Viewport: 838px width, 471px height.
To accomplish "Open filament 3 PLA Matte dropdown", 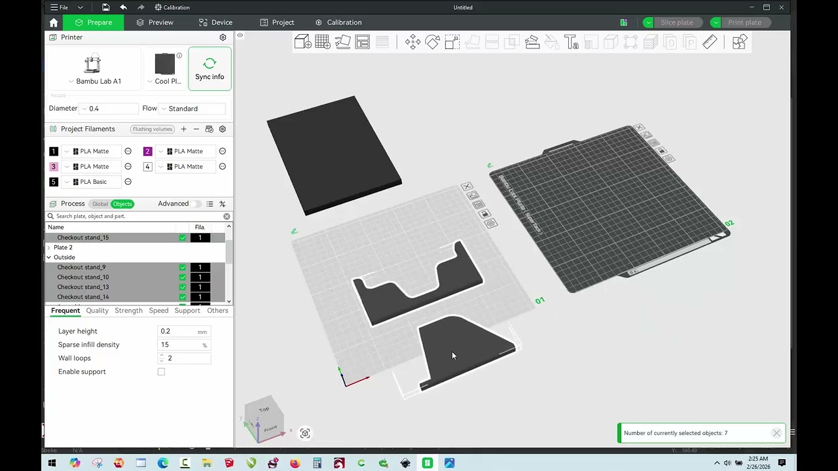I will tap(92, 167).
